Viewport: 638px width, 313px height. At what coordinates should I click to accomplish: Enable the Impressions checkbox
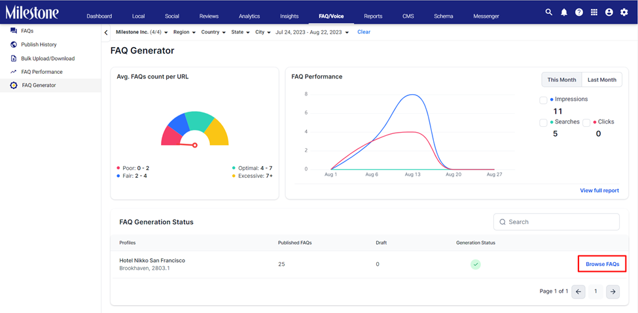pyautogui.click(x=543, y=101)
